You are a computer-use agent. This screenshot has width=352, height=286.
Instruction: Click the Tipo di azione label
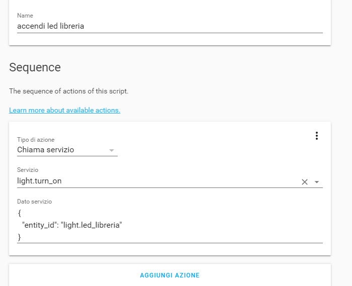point(36,140)
